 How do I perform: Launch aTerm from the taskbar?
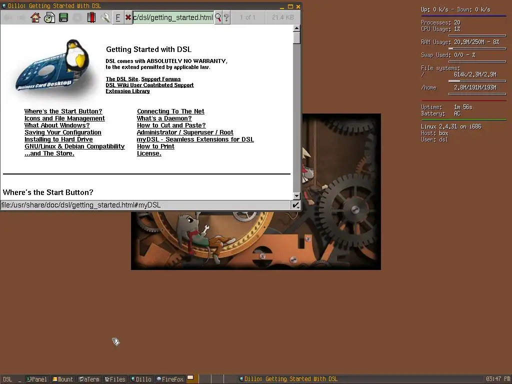(89, 379)
